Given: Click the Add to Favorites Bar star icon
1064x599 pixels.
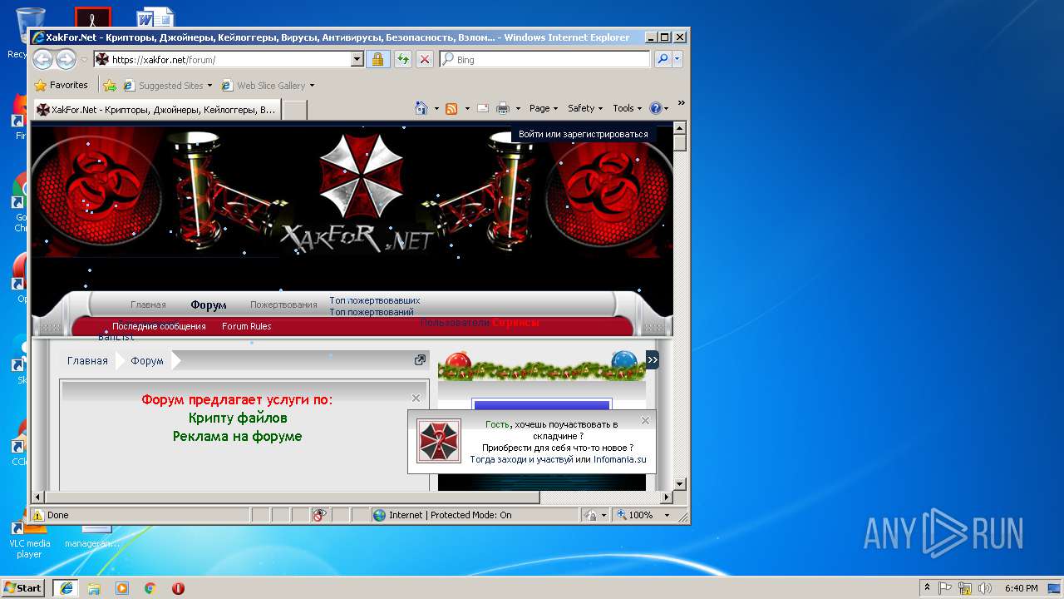Looking at the screenshot, I should (x=110, y=85).
